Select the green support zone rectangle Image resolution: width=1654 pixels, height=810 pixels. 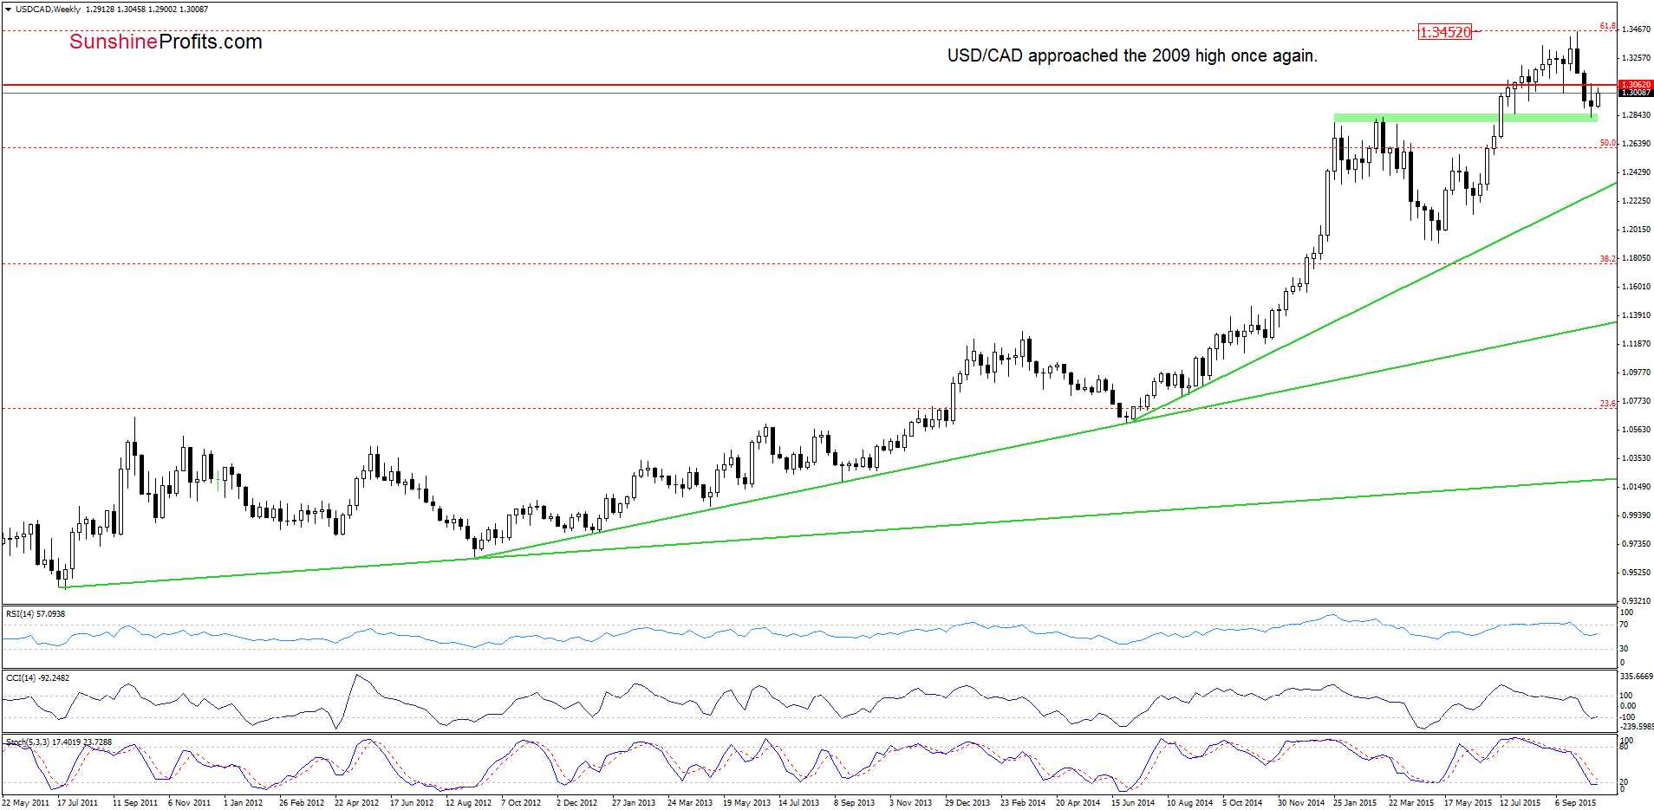pos(1465,118)
